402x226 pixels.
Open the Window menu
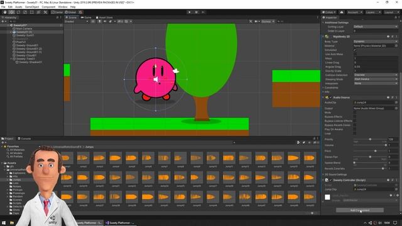point(63,7)
